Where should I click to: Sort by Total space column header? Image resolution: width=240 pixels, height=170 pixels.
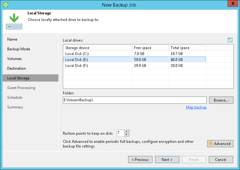tap(187, 48)
